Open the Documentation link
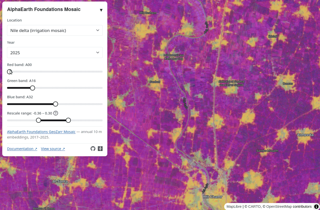The width and height of the screenshot is (320, 210). coord(22,149)
